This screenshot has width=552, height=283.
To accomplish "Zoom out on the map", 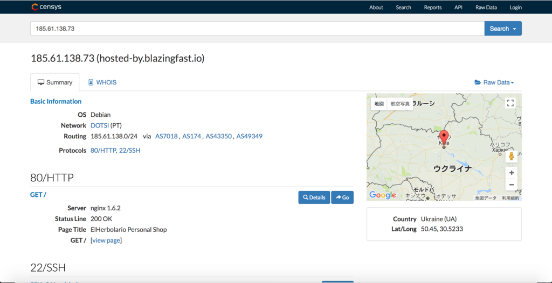I will [511, 185].
